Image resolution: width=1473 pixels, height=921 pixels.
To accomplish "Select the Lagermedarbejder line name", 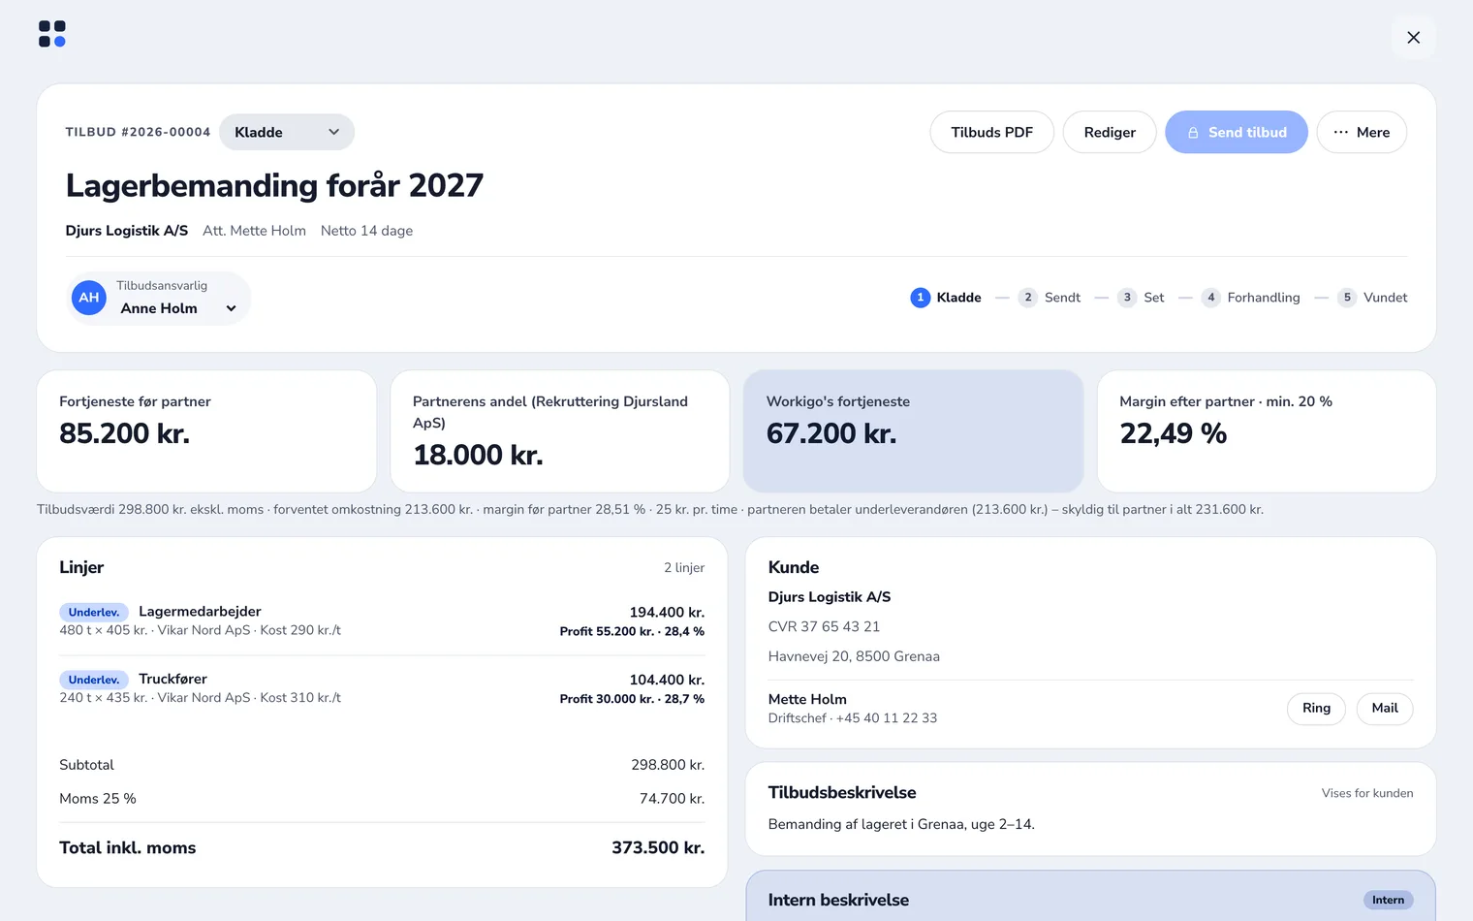I will pyautogui.click(x=200, y=611).
